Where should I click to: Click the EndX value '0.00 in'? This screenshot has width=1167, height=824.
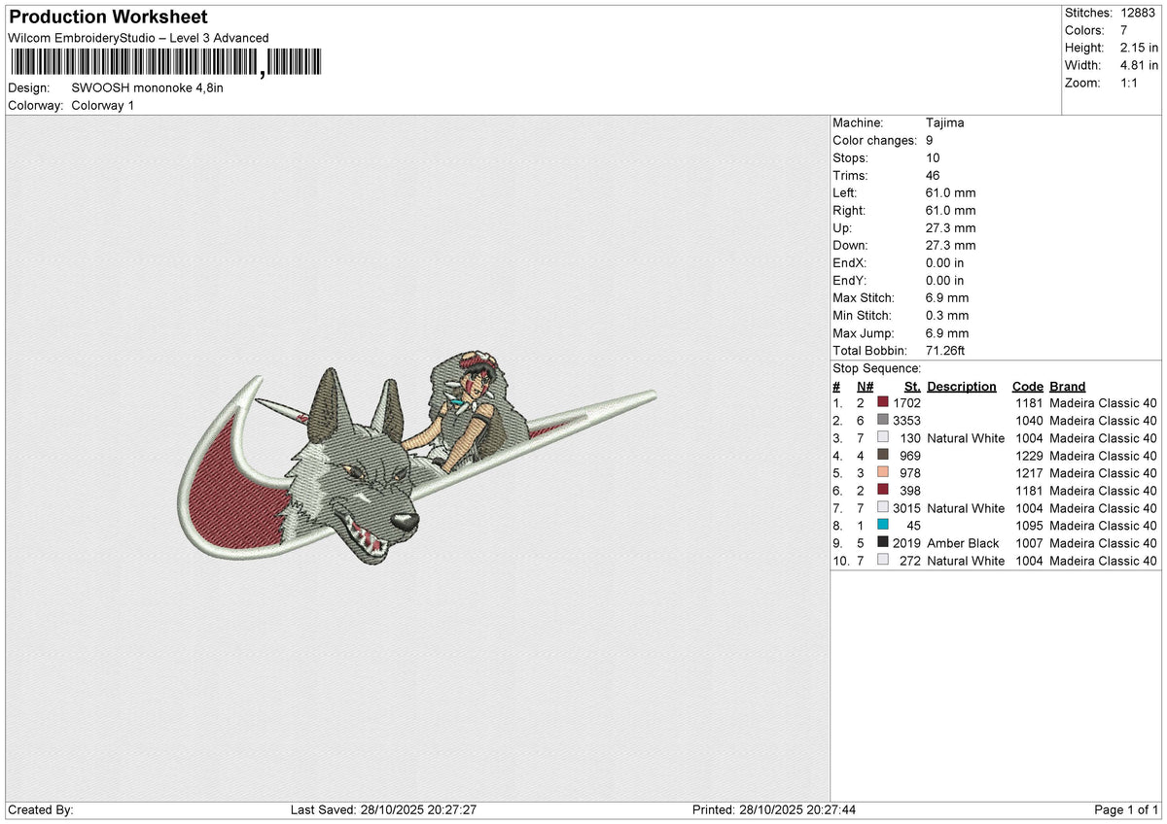tap(945, 263)
